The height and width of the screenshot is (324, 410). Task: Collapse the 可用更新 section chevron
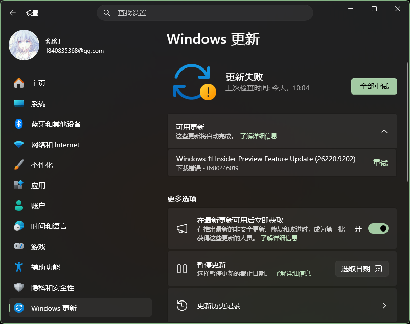384,131
